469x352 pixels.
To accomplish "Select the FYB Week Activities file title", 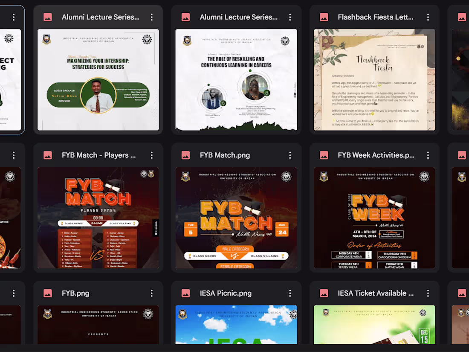I will point(376,155).
